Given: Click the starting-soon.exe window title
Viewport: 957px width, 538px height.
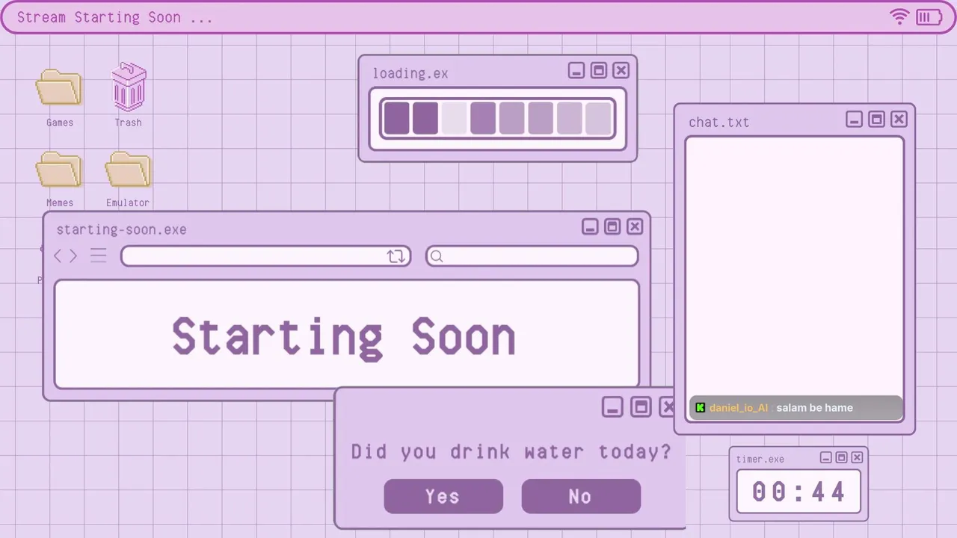Looking at the screenshot, I should point(121,229).
